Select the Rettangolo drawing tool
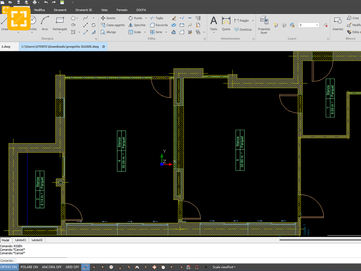The height and width of the screenshot is (271, 361). [x=60, y=23]
